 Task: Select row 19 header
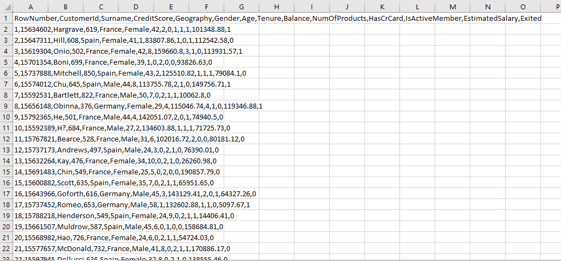(7, 215)
